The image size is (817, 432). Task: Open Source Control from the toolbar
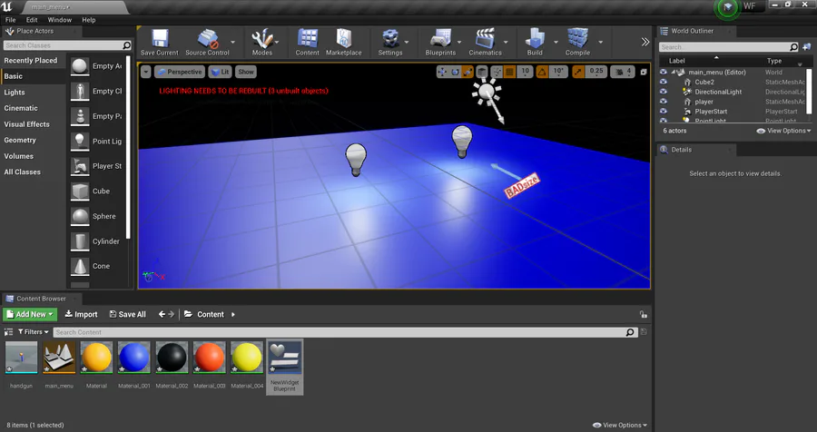[x=207, y=43]
